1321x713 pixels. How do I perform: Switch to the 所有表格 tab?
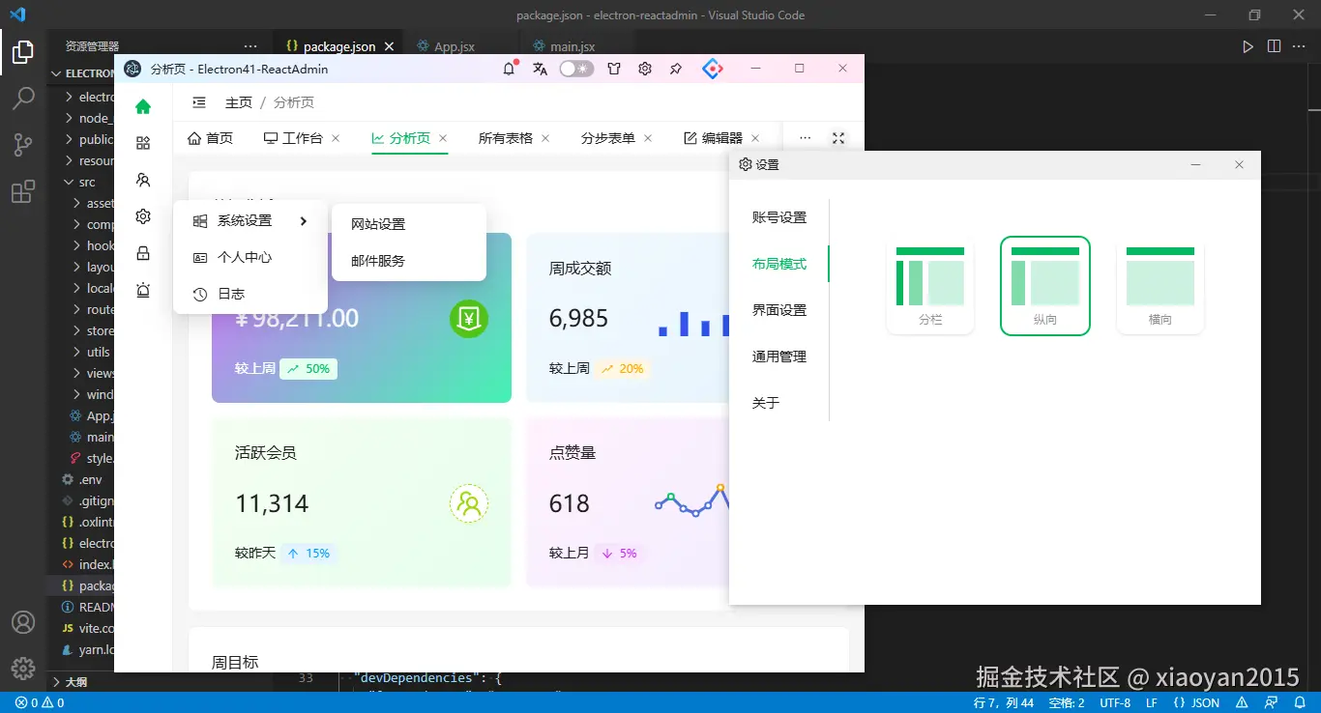click(x=506, y=138)
